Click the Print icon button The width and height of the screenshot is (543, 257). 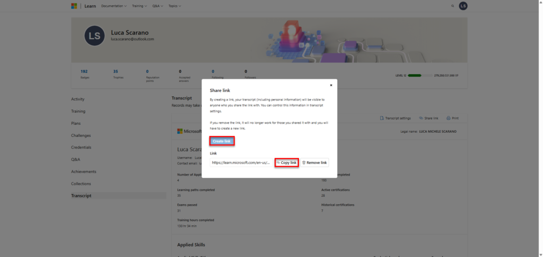point(452,118)
